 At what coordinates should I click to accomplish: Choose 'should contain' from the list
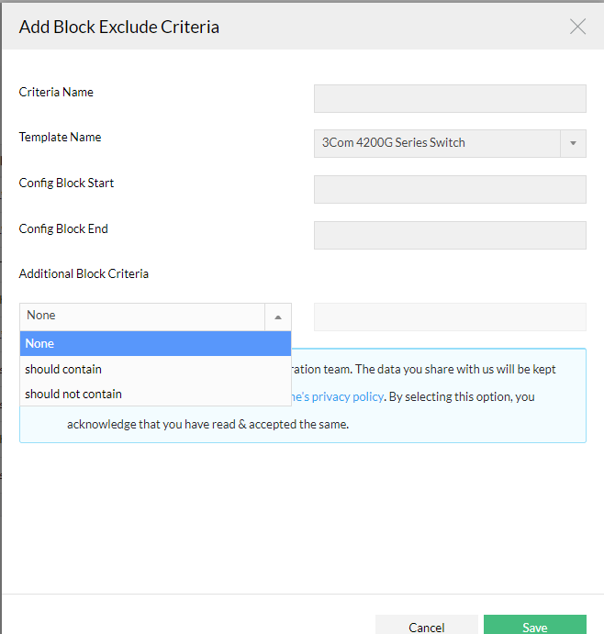(x=155, y=369)
